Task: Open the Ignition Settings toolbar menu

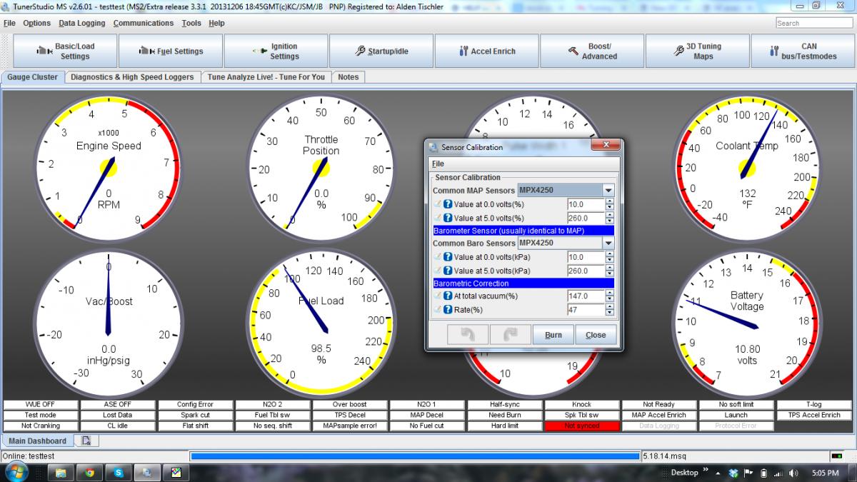Action: (276, 51)
